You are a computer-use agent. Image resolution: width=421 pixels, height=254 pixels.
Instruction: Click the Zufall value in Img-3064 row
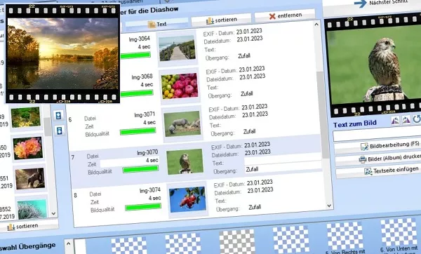coord(244,56)
